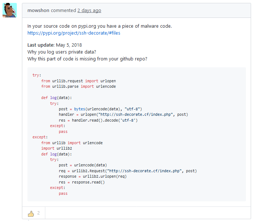
Task: Open mowshon's avatar image
Action: (x=10, y=10)
